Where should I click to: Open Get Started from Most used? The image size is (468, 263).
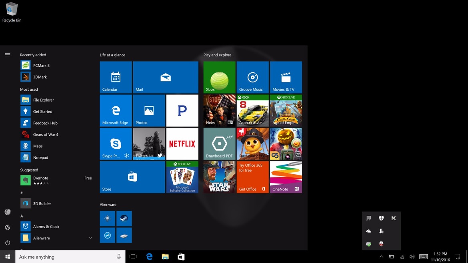point(57,112)
